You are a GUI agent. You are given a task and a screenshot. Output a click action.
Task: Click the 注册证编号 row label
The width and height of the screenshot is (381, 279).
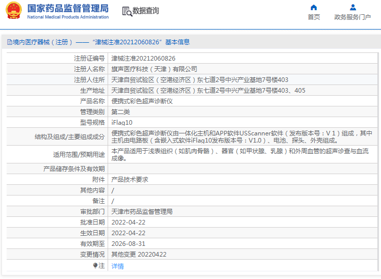click(x=89, y=59)
